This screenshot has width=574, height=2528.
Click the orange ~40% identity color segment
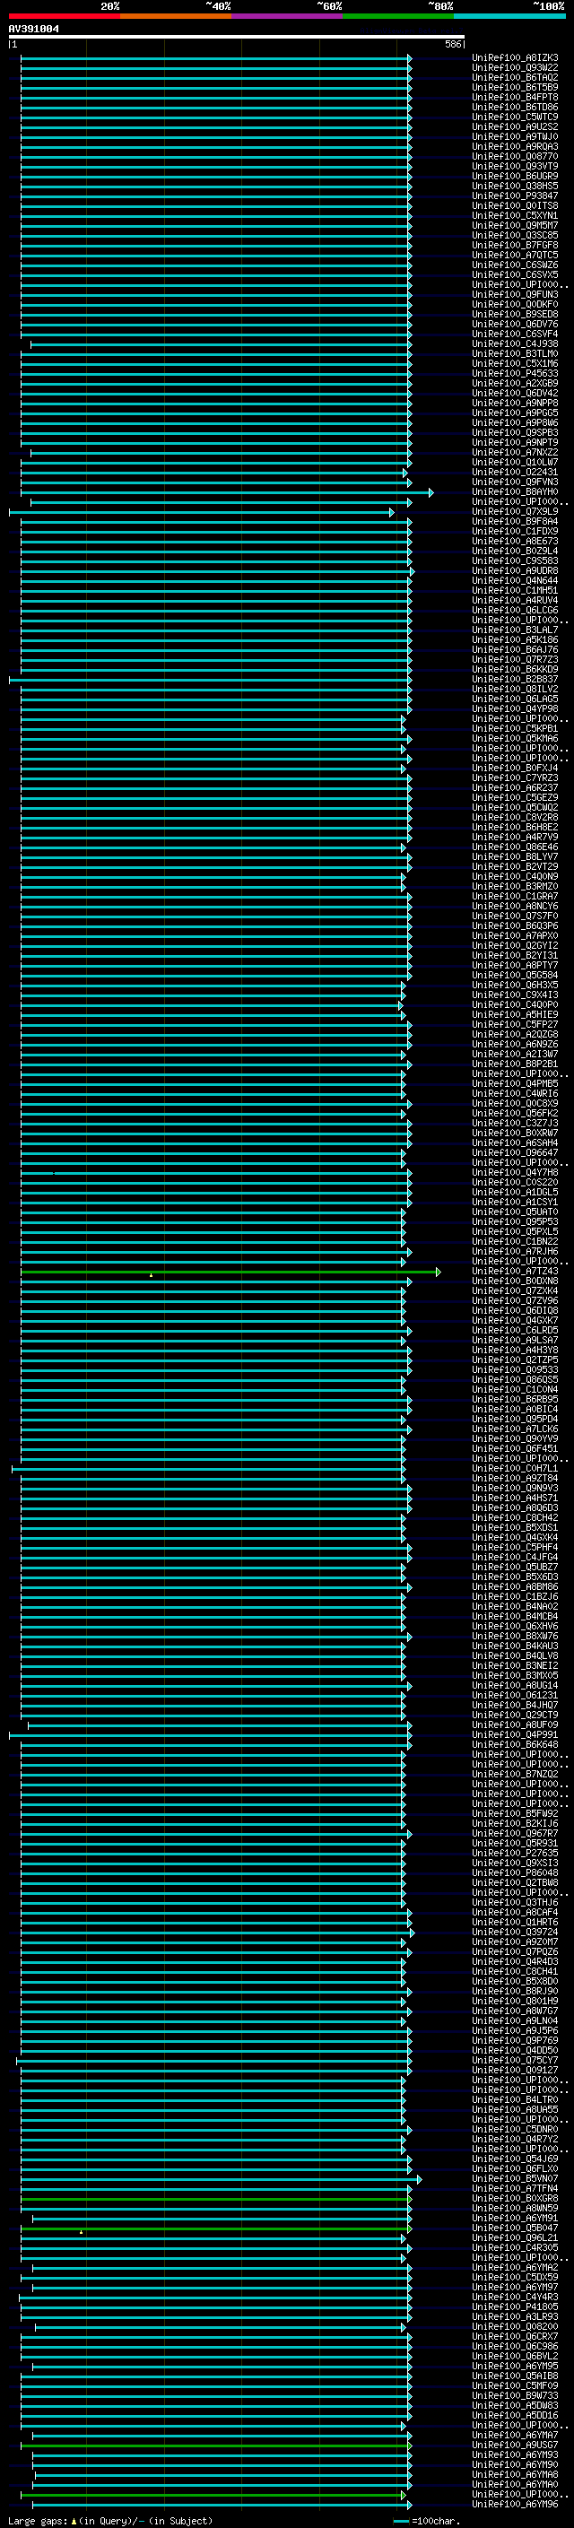176,16
